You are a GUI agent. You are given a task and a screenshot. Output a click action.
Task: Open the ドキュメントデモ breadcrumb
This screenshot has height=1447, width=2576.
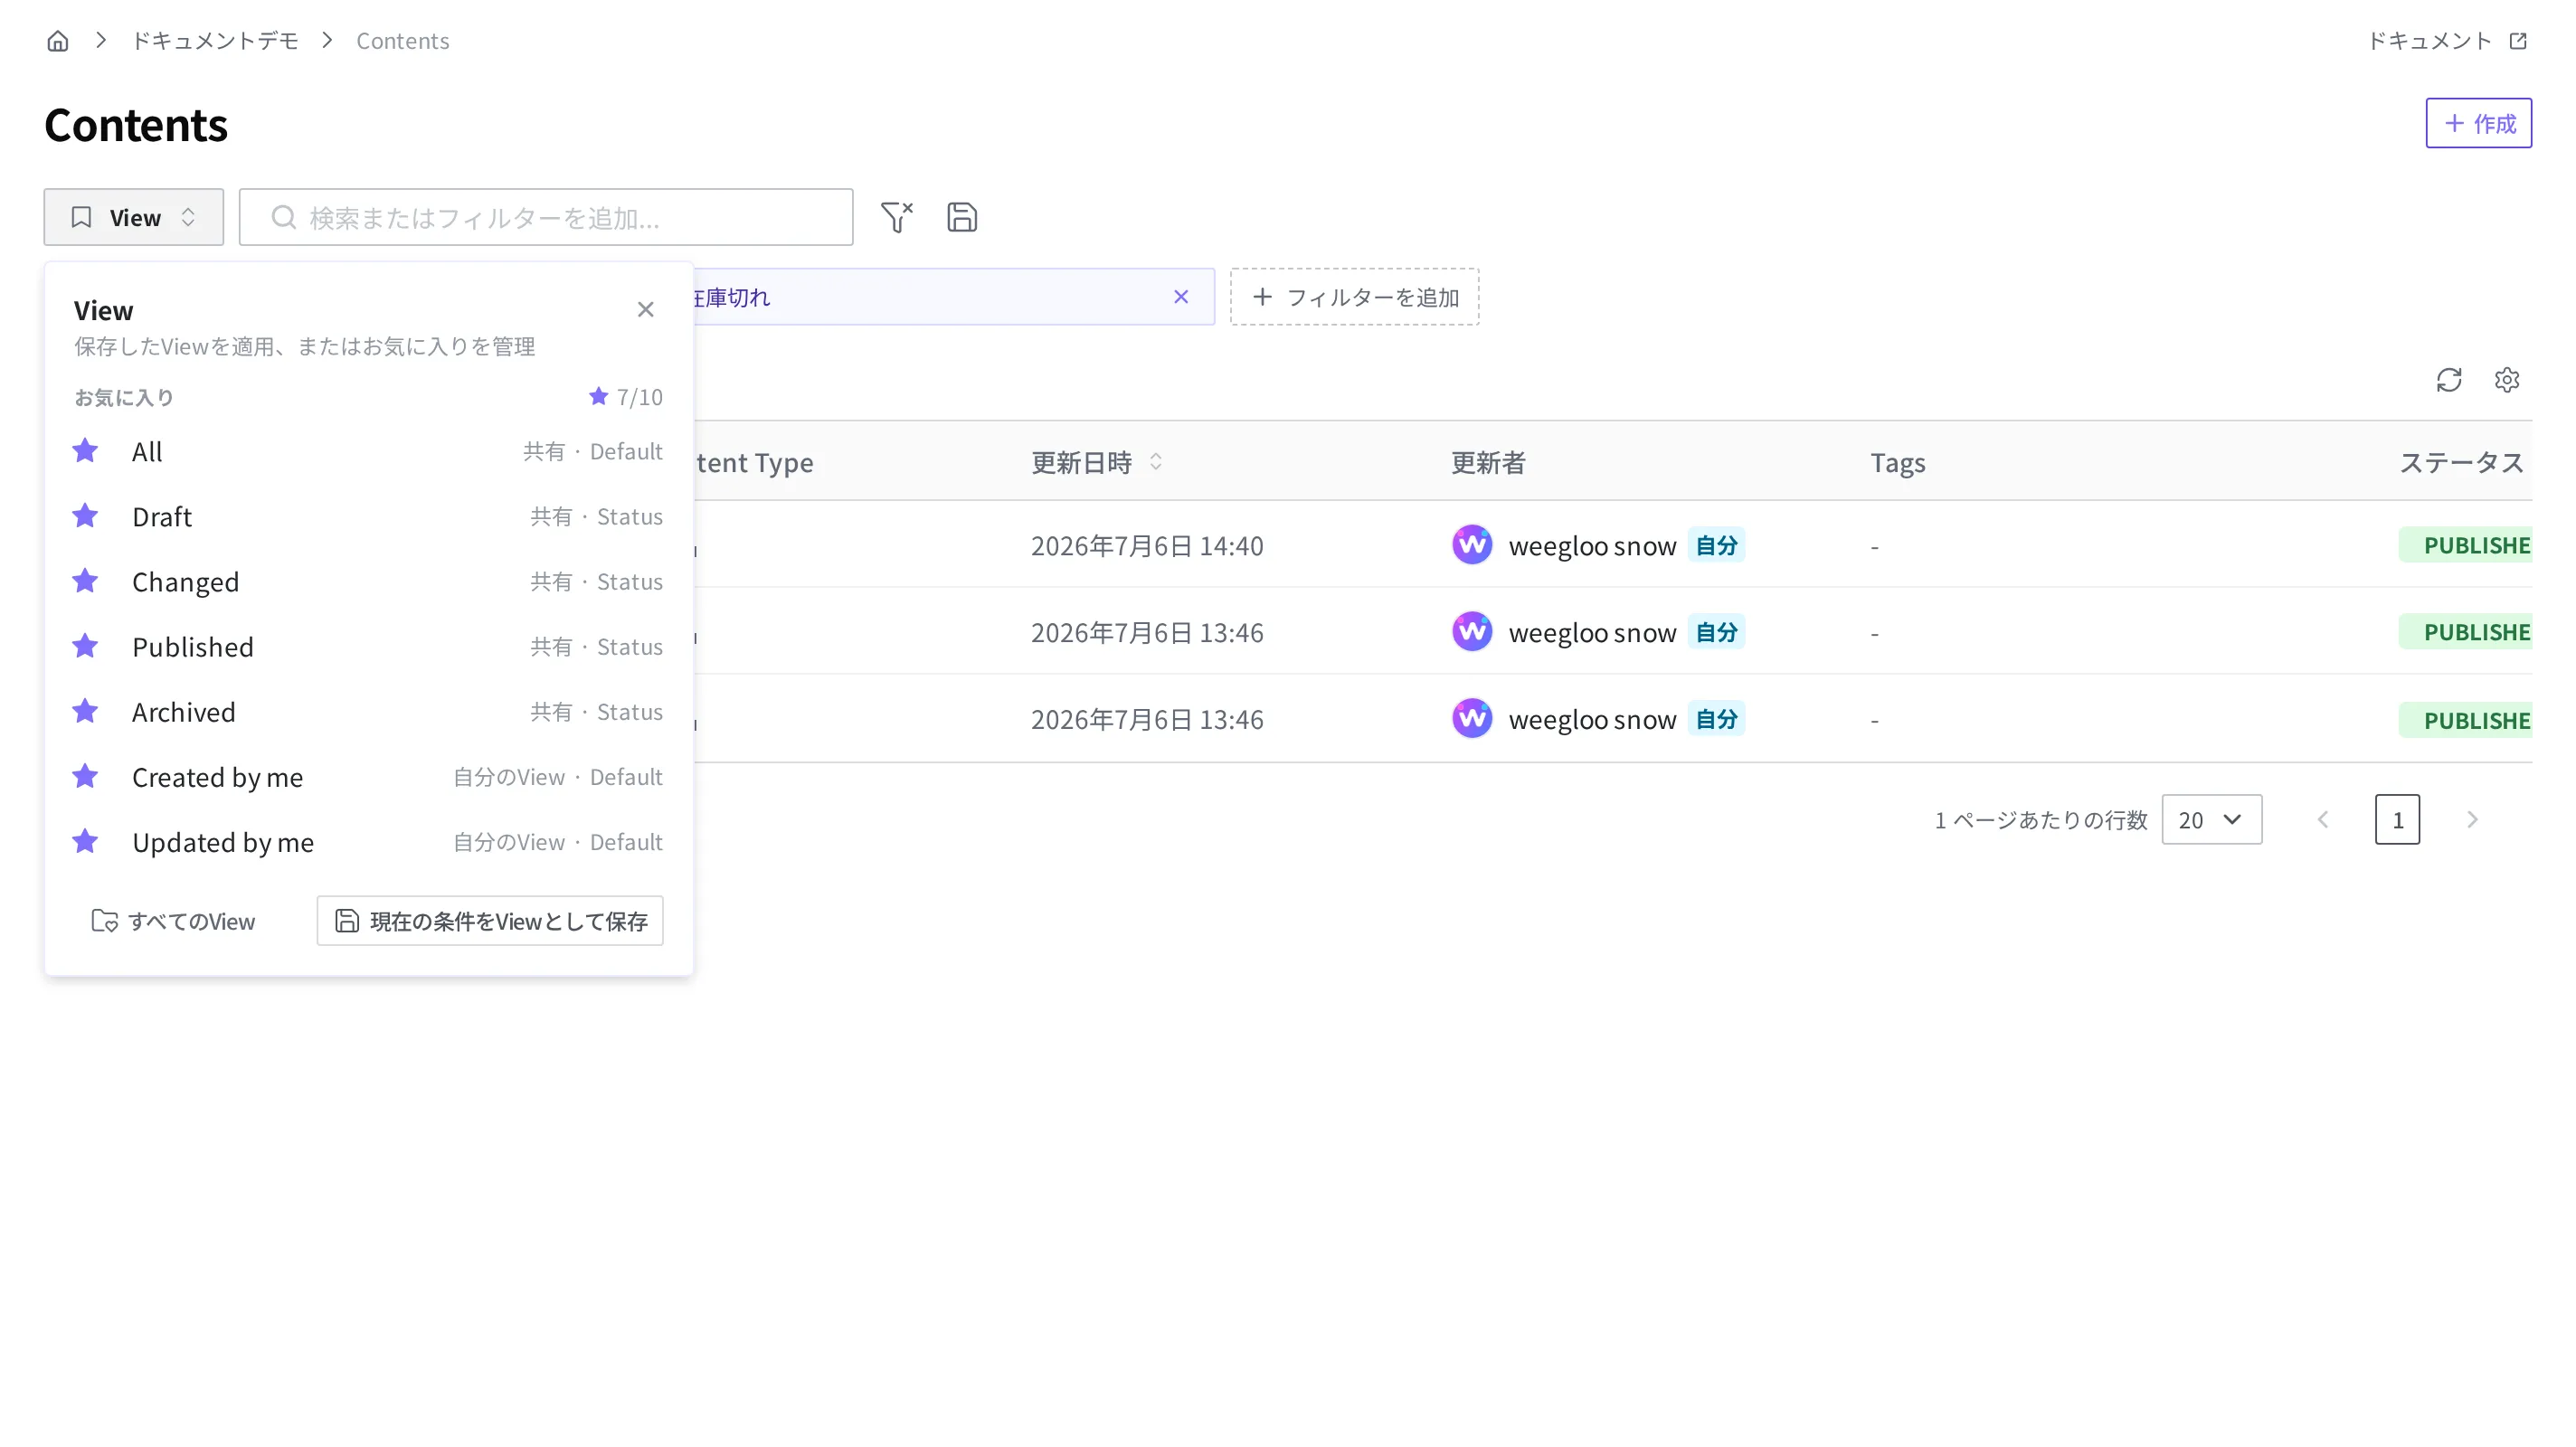tap(215, 41)
